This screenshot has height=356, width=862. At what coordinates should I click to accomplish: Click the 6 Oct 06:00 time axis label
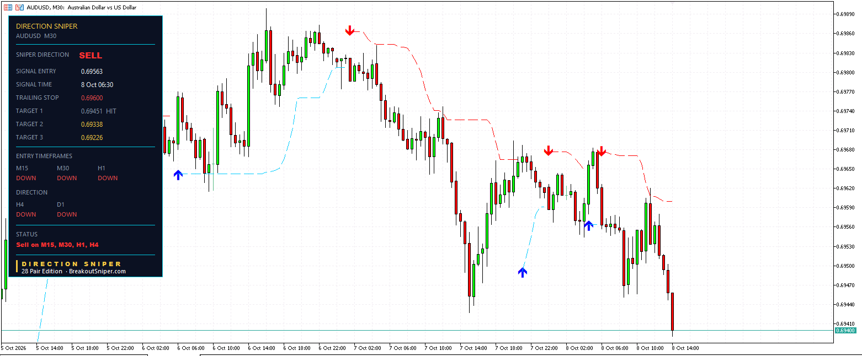click(x=191, y=348)
